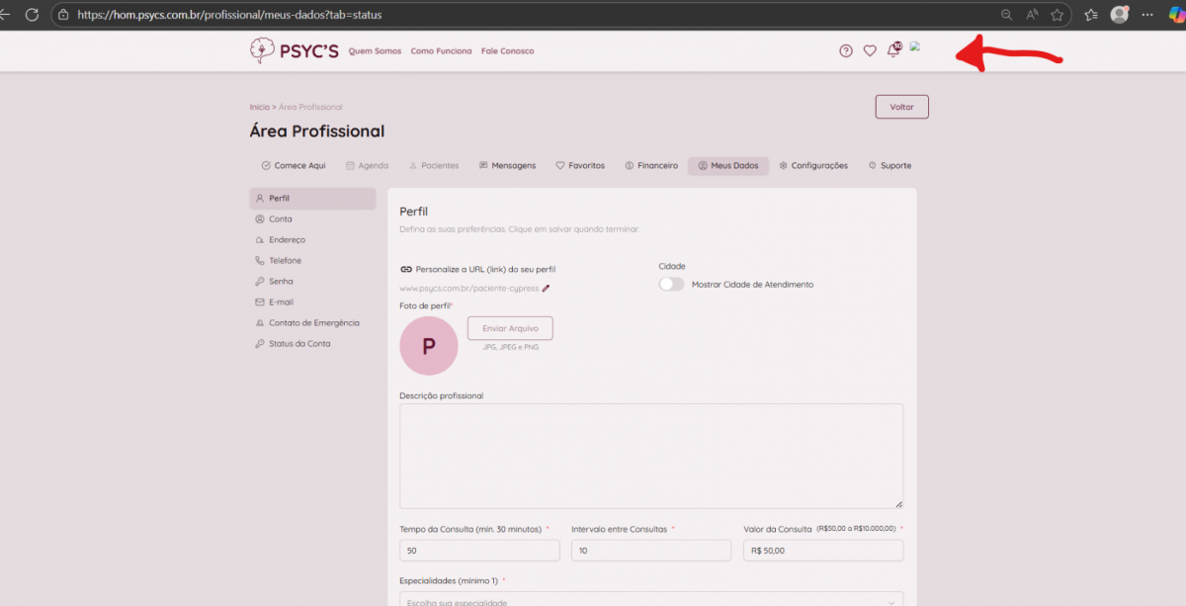Toggle Mostrar Cidade de Atendimento switch
The height and width of the screenshot is (606, 1186).
click(672, 285)
